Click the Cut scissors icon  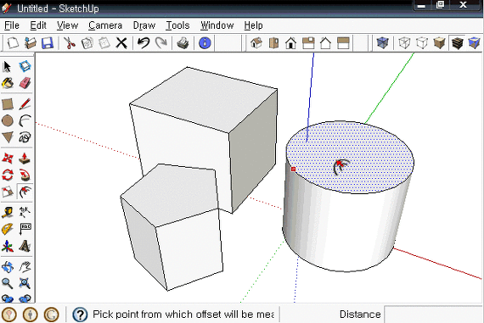pos(70,43)
